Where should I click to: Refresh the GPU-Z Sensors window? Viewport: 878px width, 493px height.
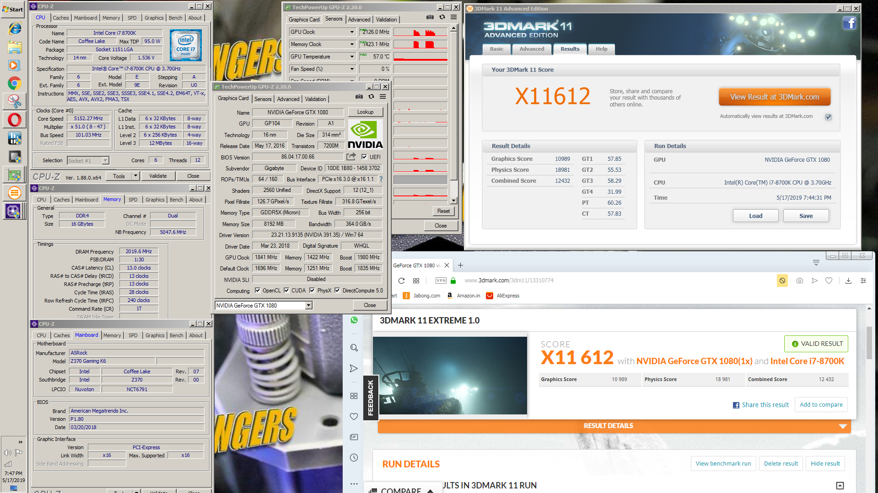(x=442, y=17)
